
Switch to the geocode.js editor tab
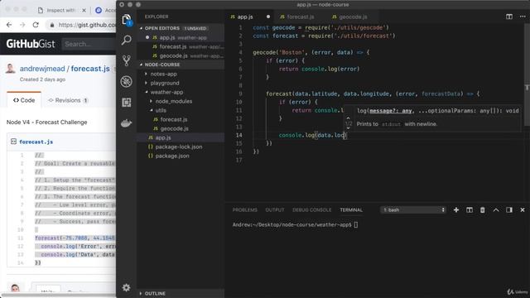coord(353,17)
